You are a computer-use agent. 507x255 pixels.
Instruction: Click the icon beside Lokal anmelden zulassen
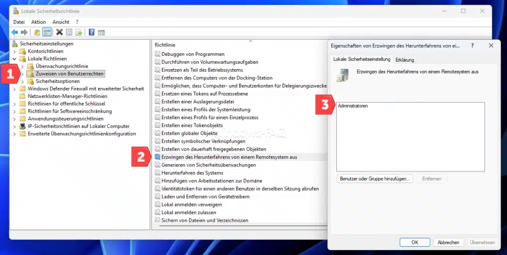(x=157, y=212)
